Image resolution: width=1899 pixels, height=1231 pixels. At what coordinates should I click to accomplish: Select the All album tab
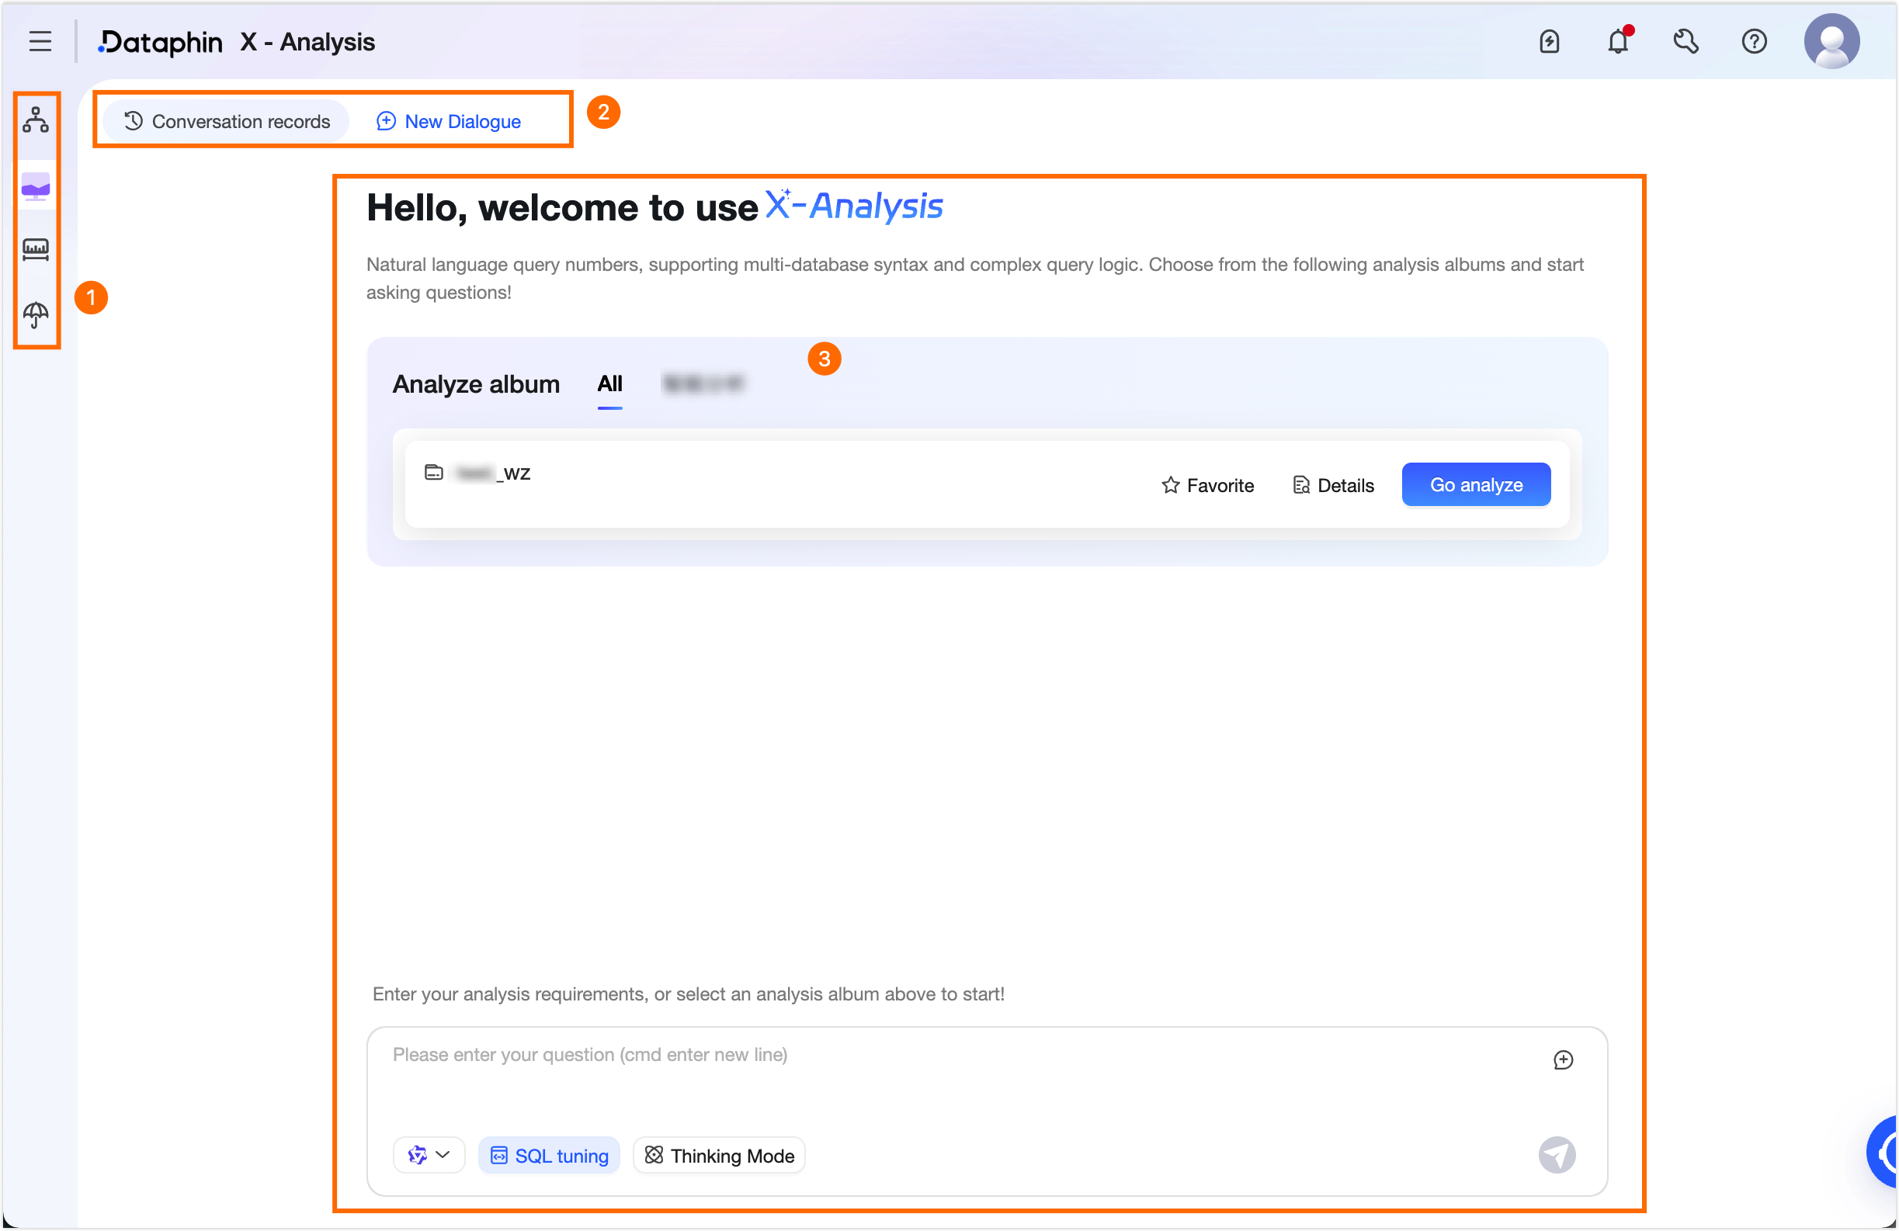point(609,384)
